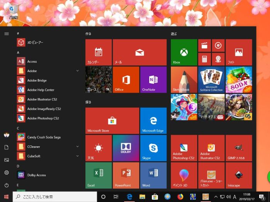Viewport: 270px width, 202px height.
Task: Open the PowerPoint tile
Action: pos(126,175)
